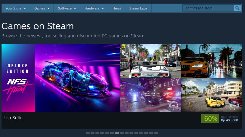
Task: Select the highlighted active carousel dot
Action: [x=117, y=133]
